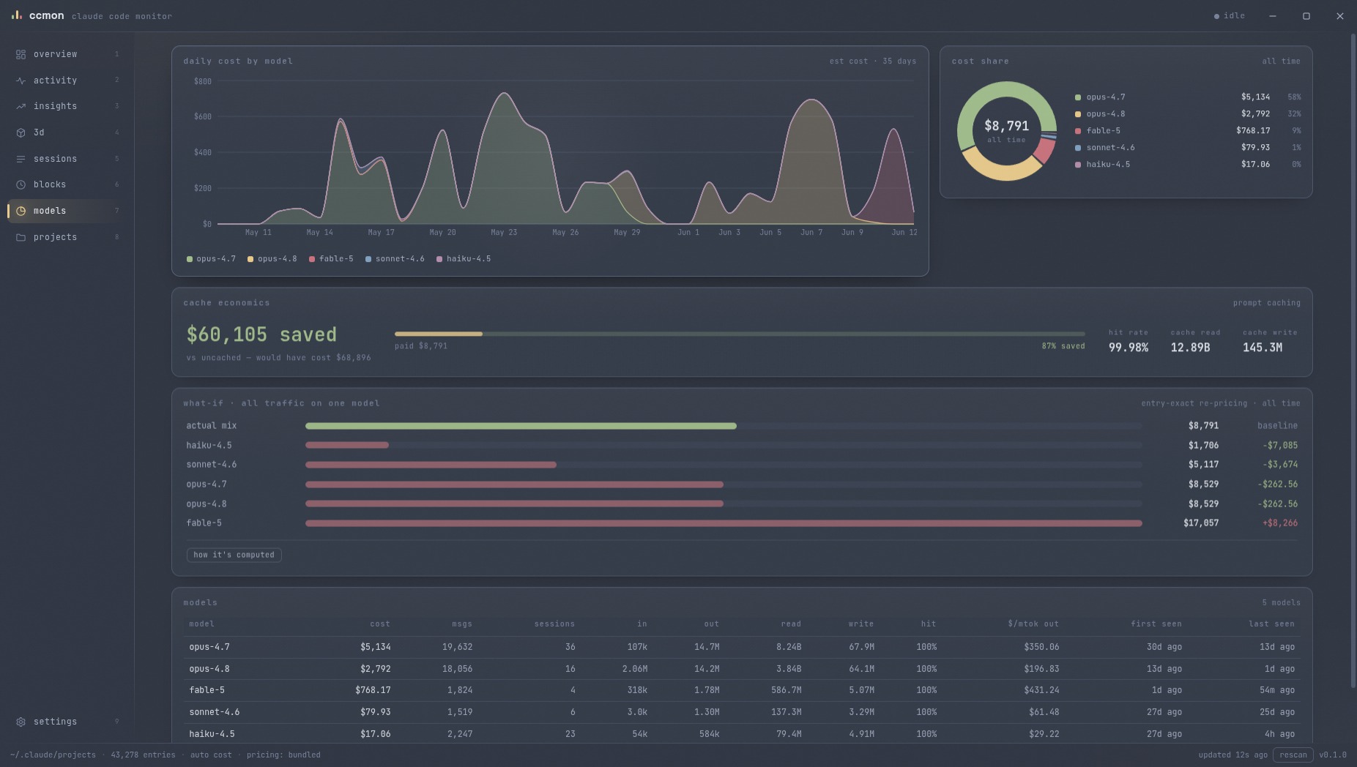Click fable-5 red swatch in cost share

pos(1077,131)
